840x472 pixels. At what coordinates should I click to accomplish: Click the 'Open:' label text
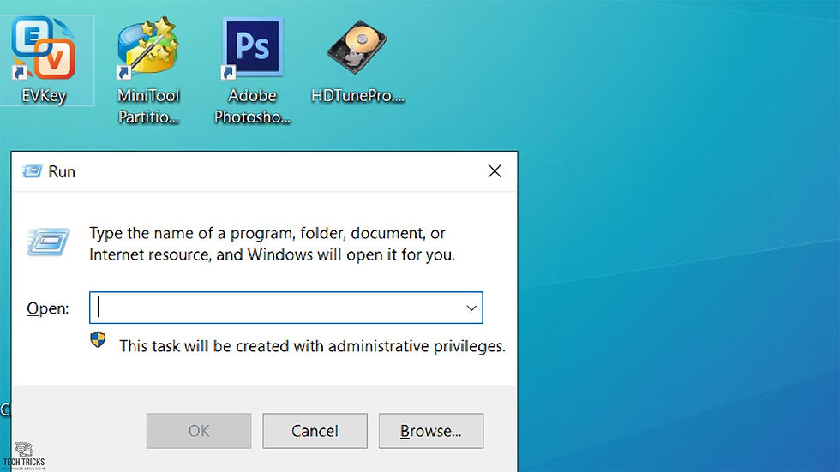click(x=48, y=308)
